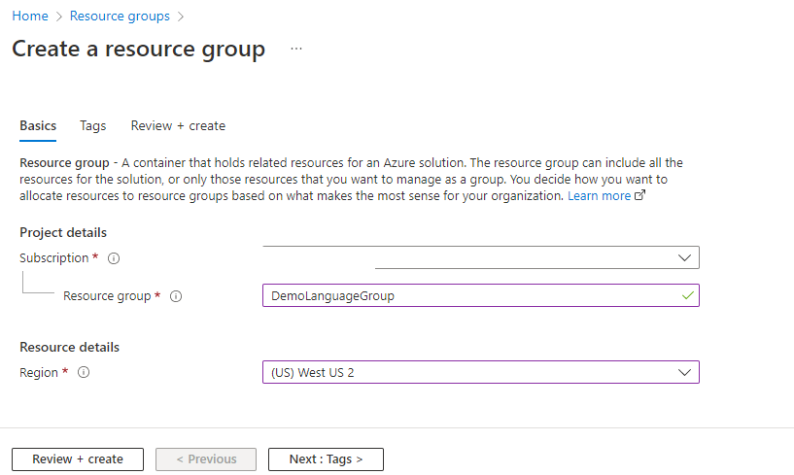Switch to the Basics tab
Screen dimensions: 794x475
[x=38, y=125]
